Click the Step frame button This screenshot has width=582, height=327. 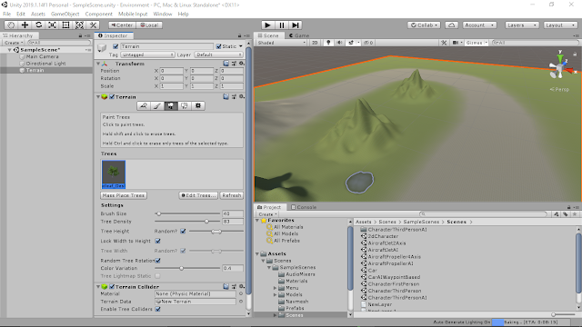[296, 25]
